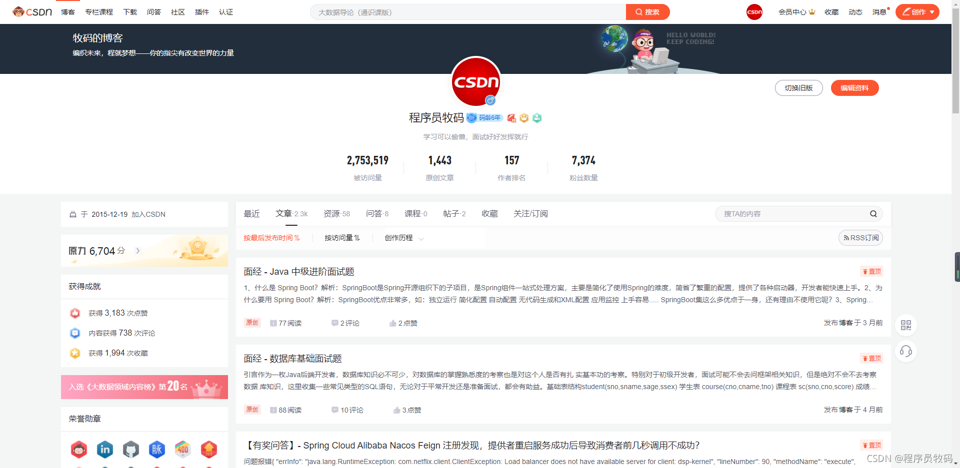Open the 创作 dropdown button
This screenshot has height=468, width=960.
[x=917, y=12]
